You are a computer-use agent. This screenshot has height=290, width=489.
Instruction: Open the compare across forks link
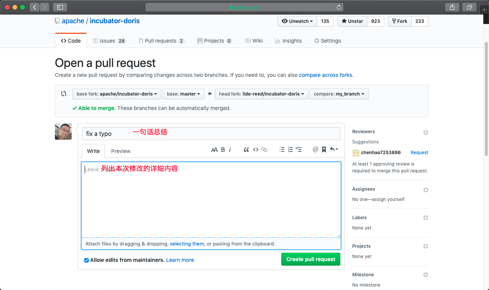pos(325,75)
